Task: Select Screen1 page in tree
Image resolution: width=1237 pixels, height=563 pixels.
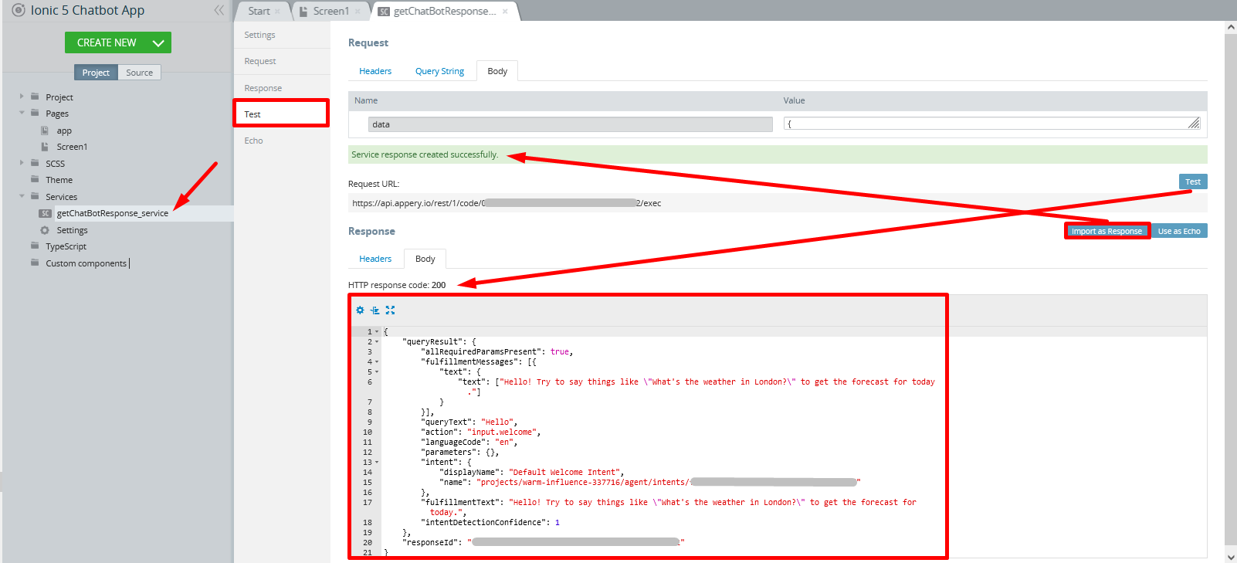Action: coord(72,147)
